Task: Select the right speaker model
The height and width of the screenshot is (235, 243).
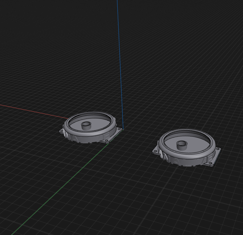Action: [x=186, y=148]
